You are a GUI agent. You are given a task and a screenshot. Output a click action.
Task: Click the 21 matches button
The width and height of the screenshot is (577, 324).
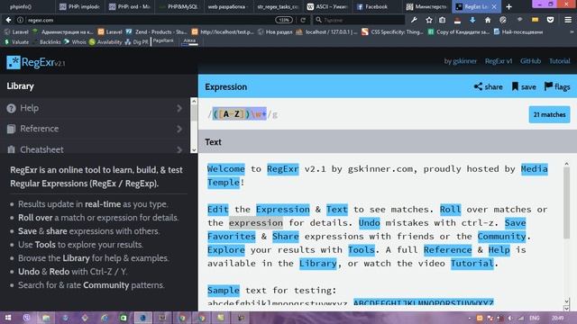point(549,114)
